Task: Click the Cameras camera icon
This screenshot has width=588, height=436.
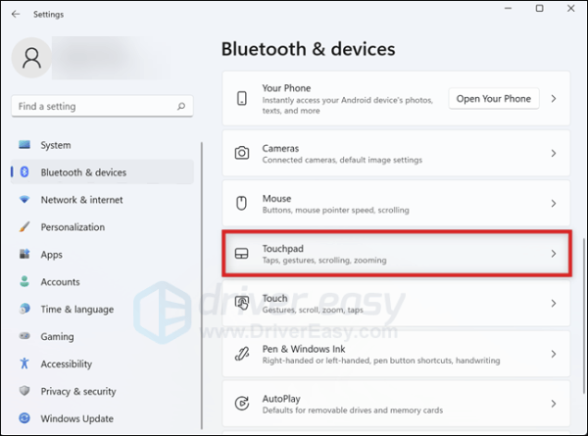Action: (x=242, y=153)
